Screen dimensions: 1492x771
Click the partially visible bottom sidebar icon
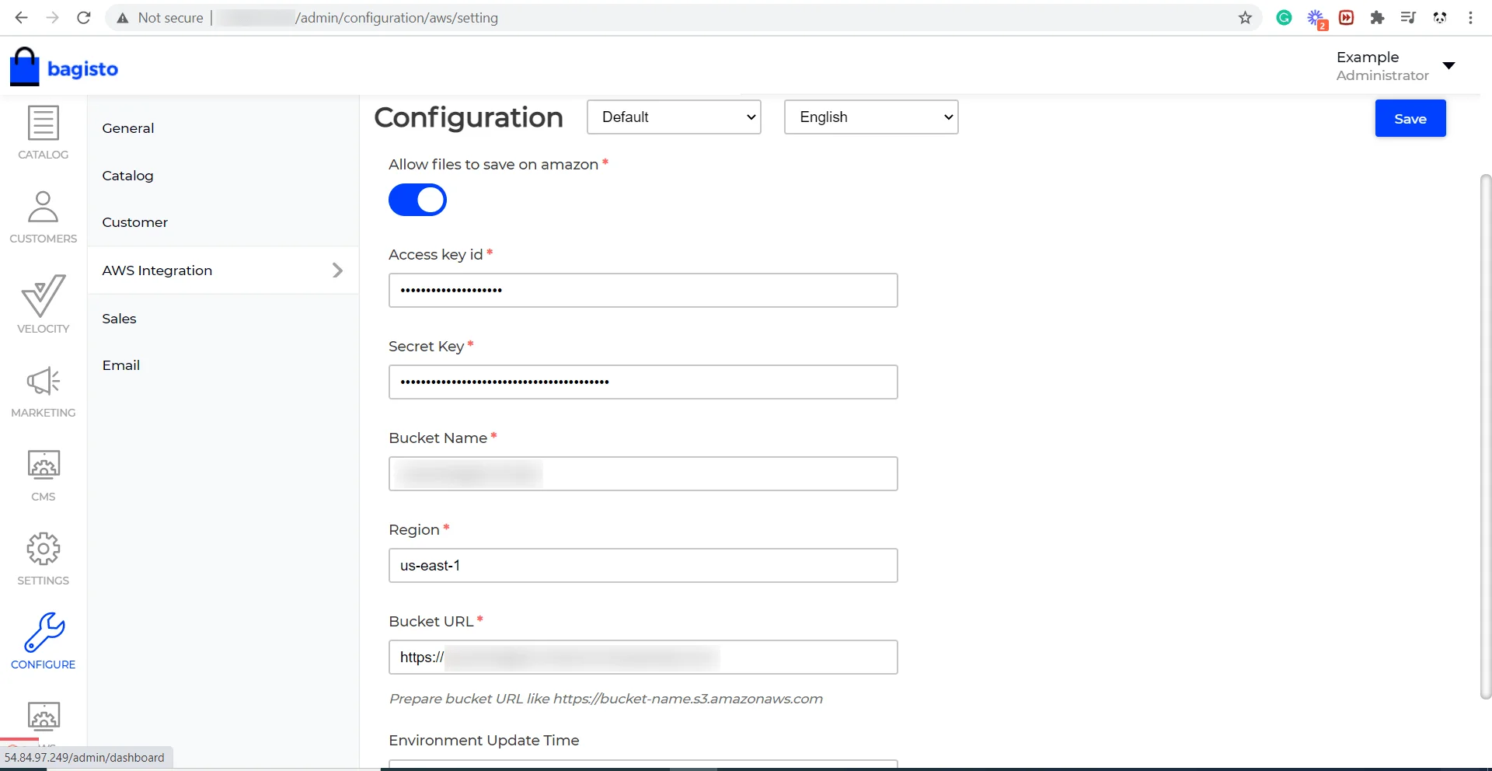point(44,716)
